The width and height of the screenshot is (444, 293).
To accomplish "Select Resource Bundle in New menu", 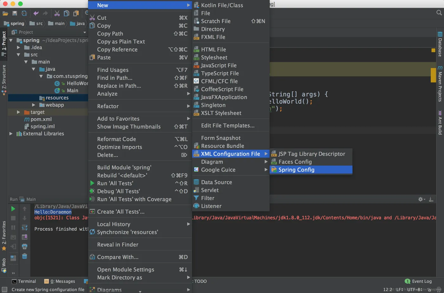I will tap(231, 146).
